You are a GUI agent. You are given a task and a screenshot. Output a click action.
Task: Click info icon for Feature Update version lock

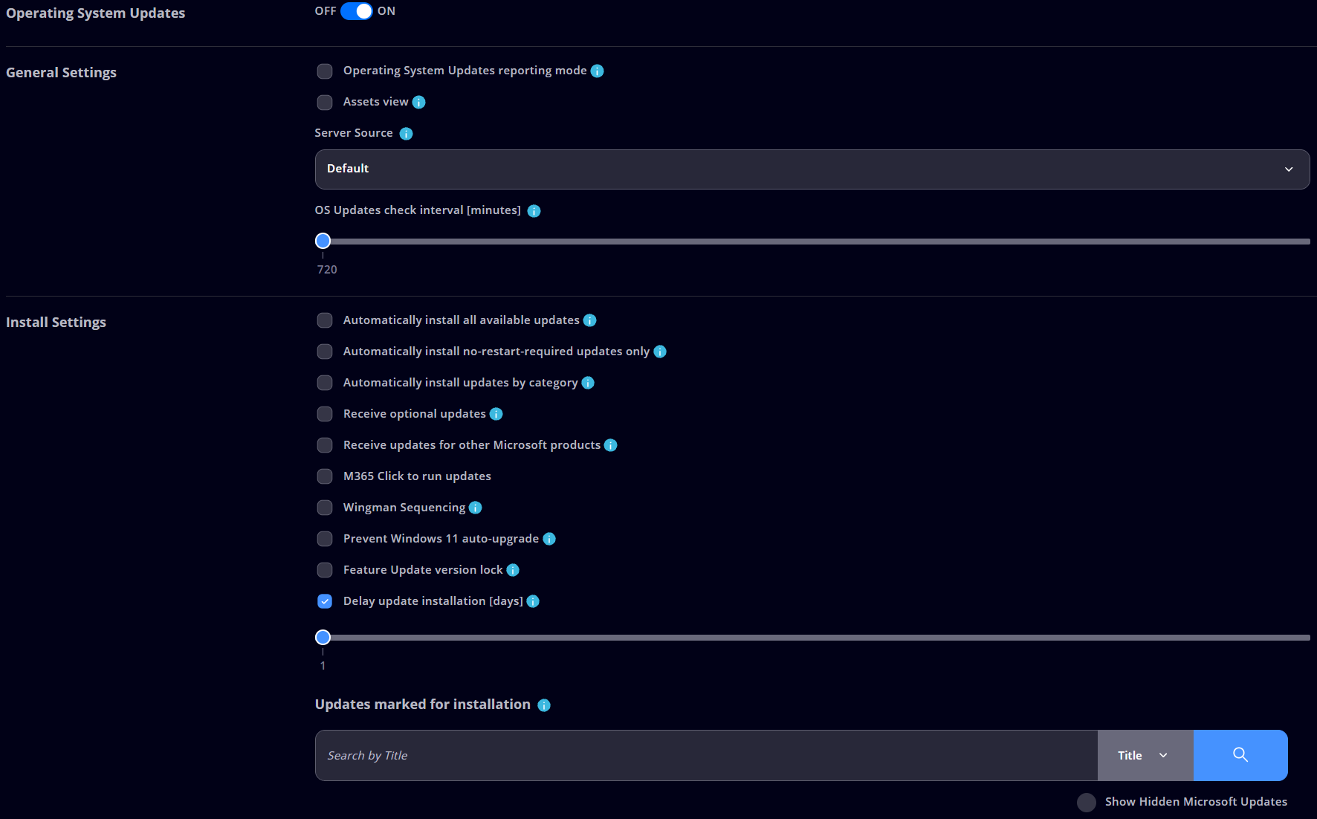513,570
